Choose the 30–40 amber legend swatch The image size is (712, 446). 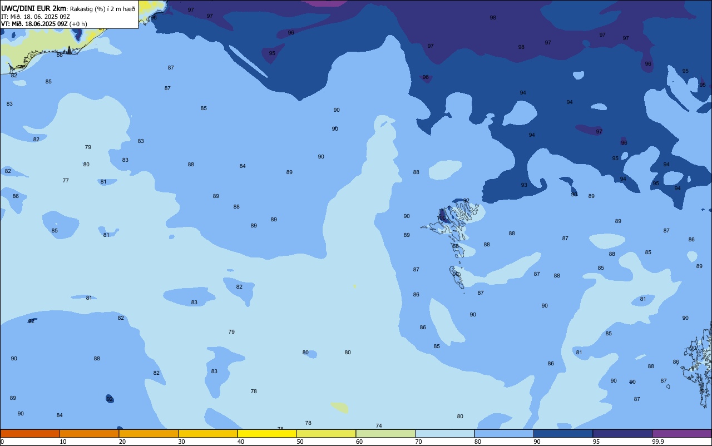(x=207, y=433)
